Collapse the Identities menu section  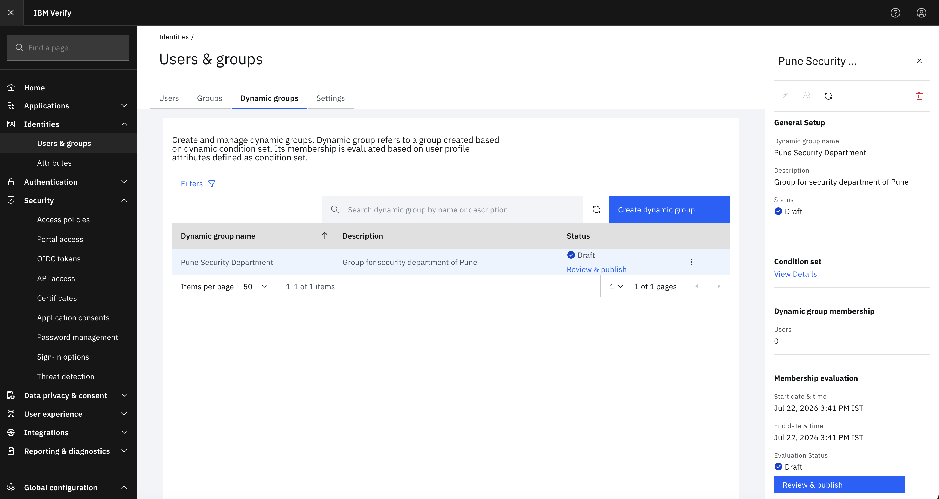click(124, 124)
